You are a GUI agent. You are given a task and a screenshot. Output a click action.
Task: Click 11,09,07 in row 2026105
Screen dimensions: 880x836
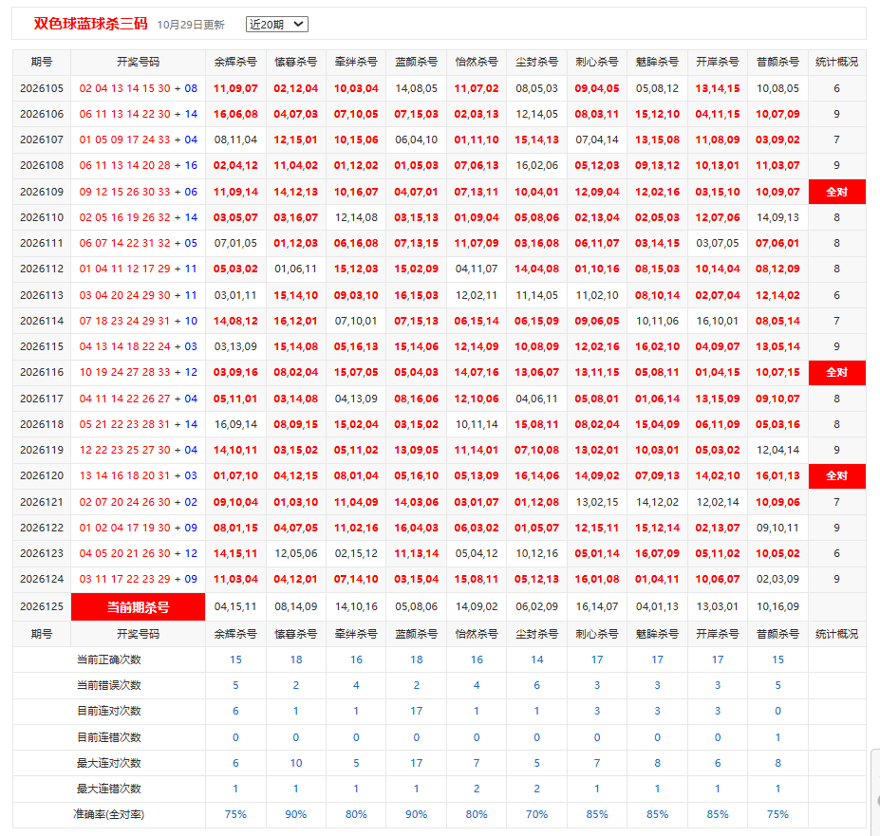(235, 88)
